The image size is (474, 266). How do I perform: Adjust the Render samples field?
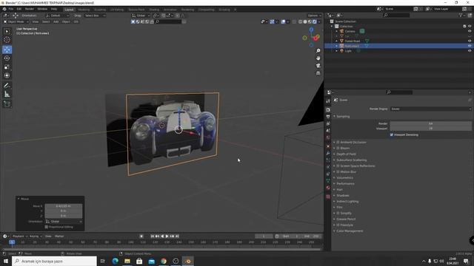coord(430,123)
